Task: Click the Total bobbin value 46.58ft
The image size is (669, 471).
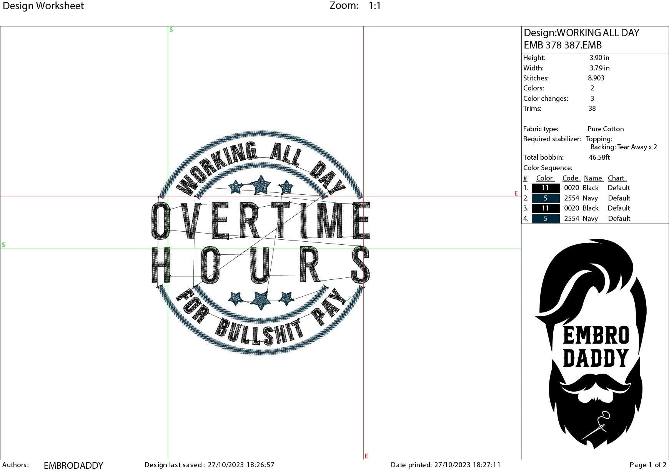Action: [x=599, y=157]
